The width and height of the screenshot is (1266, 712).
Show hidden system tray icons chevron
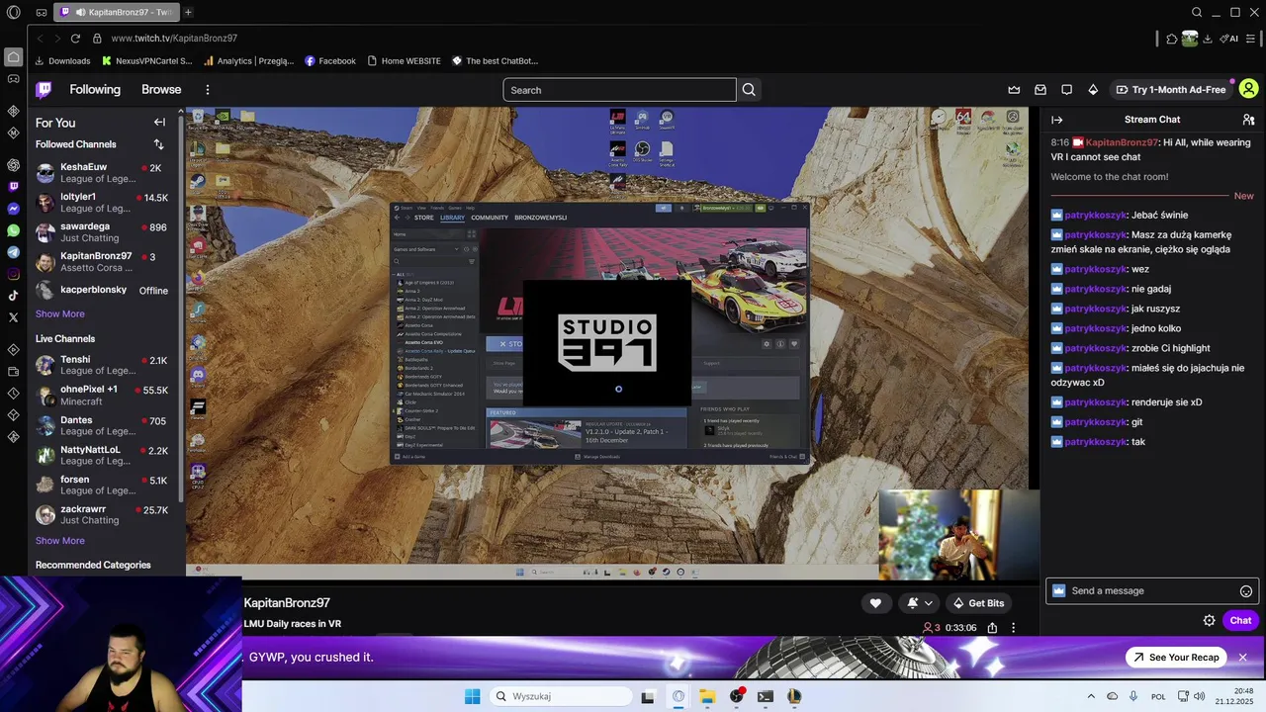[1091, 696]
